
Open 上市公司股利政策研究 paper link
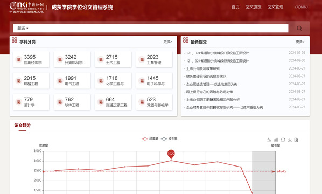click(203, 68)
